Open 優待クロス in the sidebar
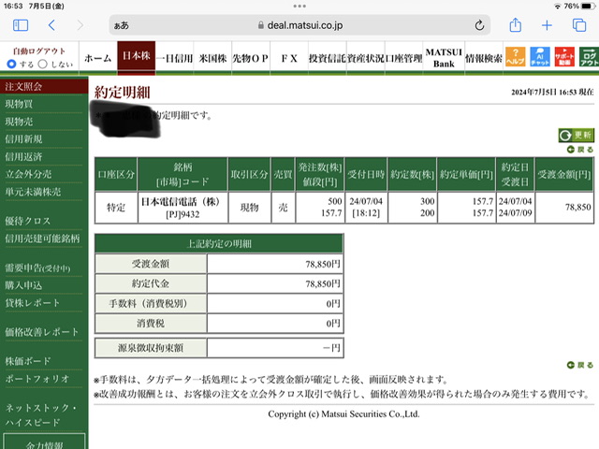Viewport: 599px width, 449px height. pos(27,221)
